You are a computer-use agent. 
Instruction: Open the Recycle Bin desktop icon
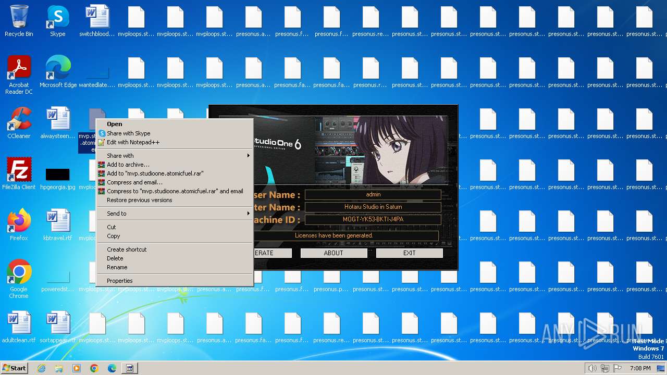point(19,21)
